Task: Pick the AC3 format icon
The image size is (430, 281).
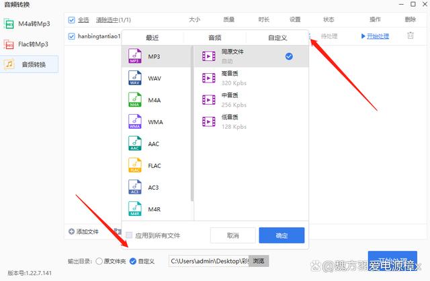Action: coord(135,188)
